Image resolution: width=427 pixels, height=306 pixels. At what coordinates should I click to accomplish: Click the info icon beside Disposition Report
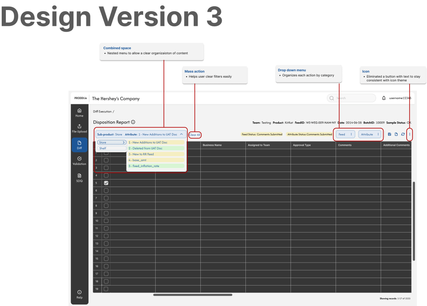click(x=133, y=122)
